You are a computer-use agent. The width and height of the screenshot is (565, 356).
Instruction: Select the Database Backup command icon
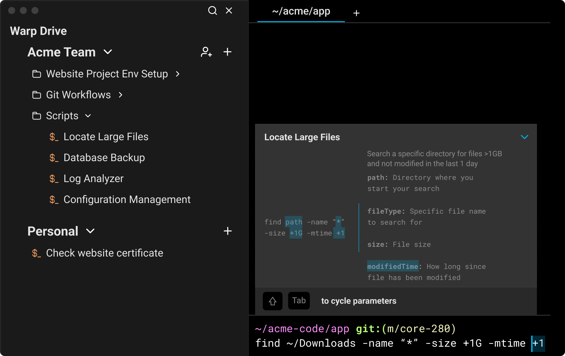(54, 158)
